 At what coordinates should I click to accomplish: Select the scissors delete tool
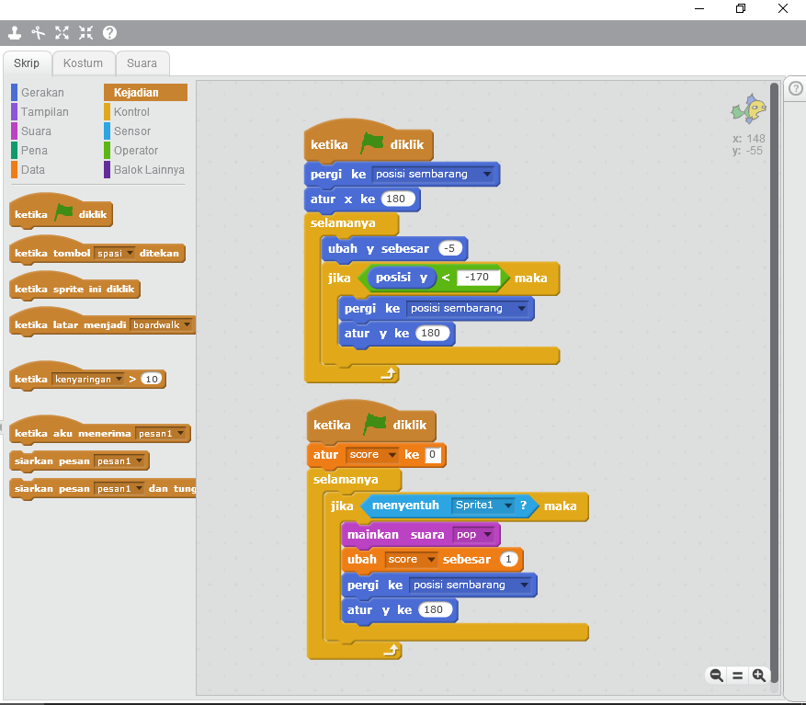pyautogui.click(x=38, y=33)
